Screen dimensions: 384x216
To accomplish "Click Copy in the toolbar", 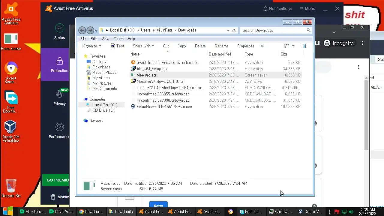I will (182, 46).
